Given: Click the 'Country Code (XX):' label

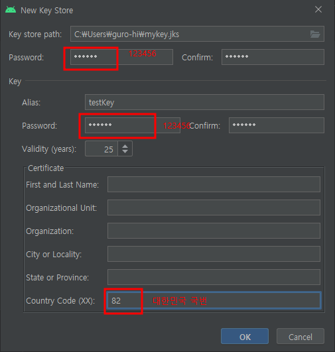Looking at the screenshot, I should point(60,301).
